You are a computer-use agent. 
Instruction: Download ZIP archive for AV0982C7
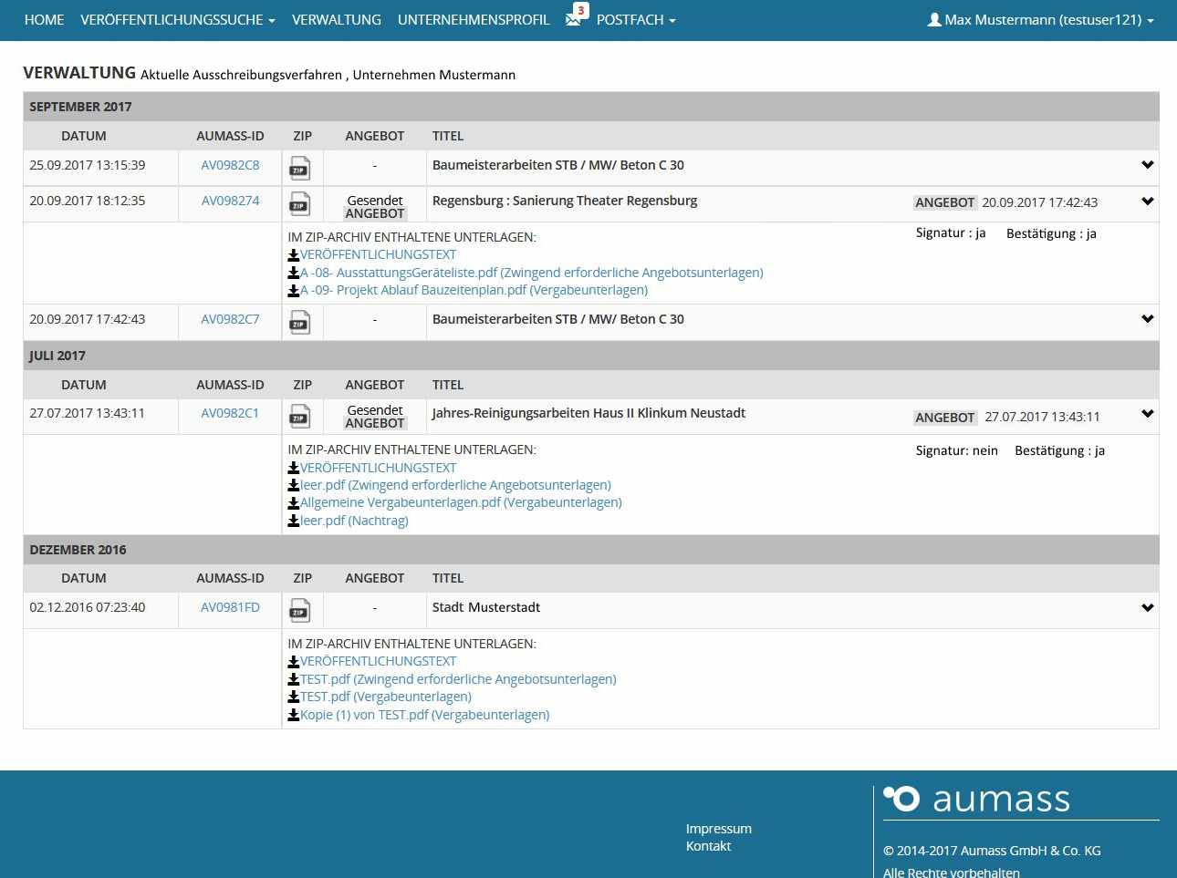click(x=299, y=323)
